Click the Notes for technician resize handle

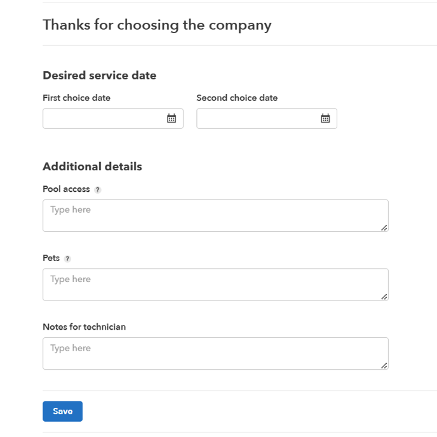384,365
